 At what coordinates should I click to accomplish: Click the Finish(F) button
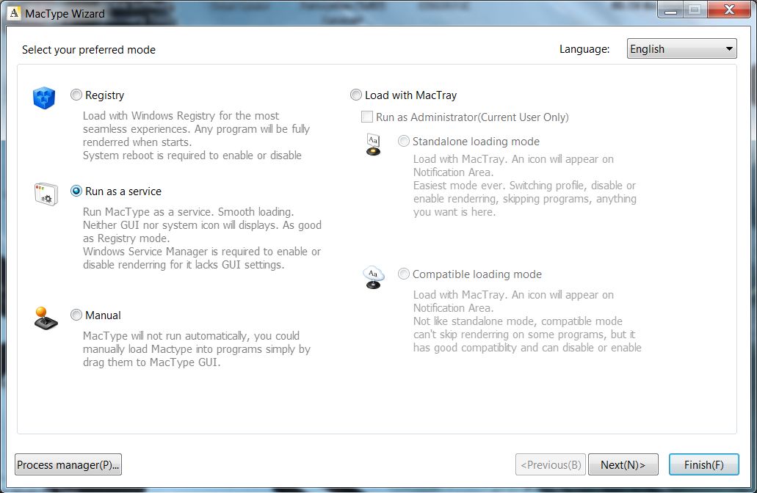(x=704, y=464)
